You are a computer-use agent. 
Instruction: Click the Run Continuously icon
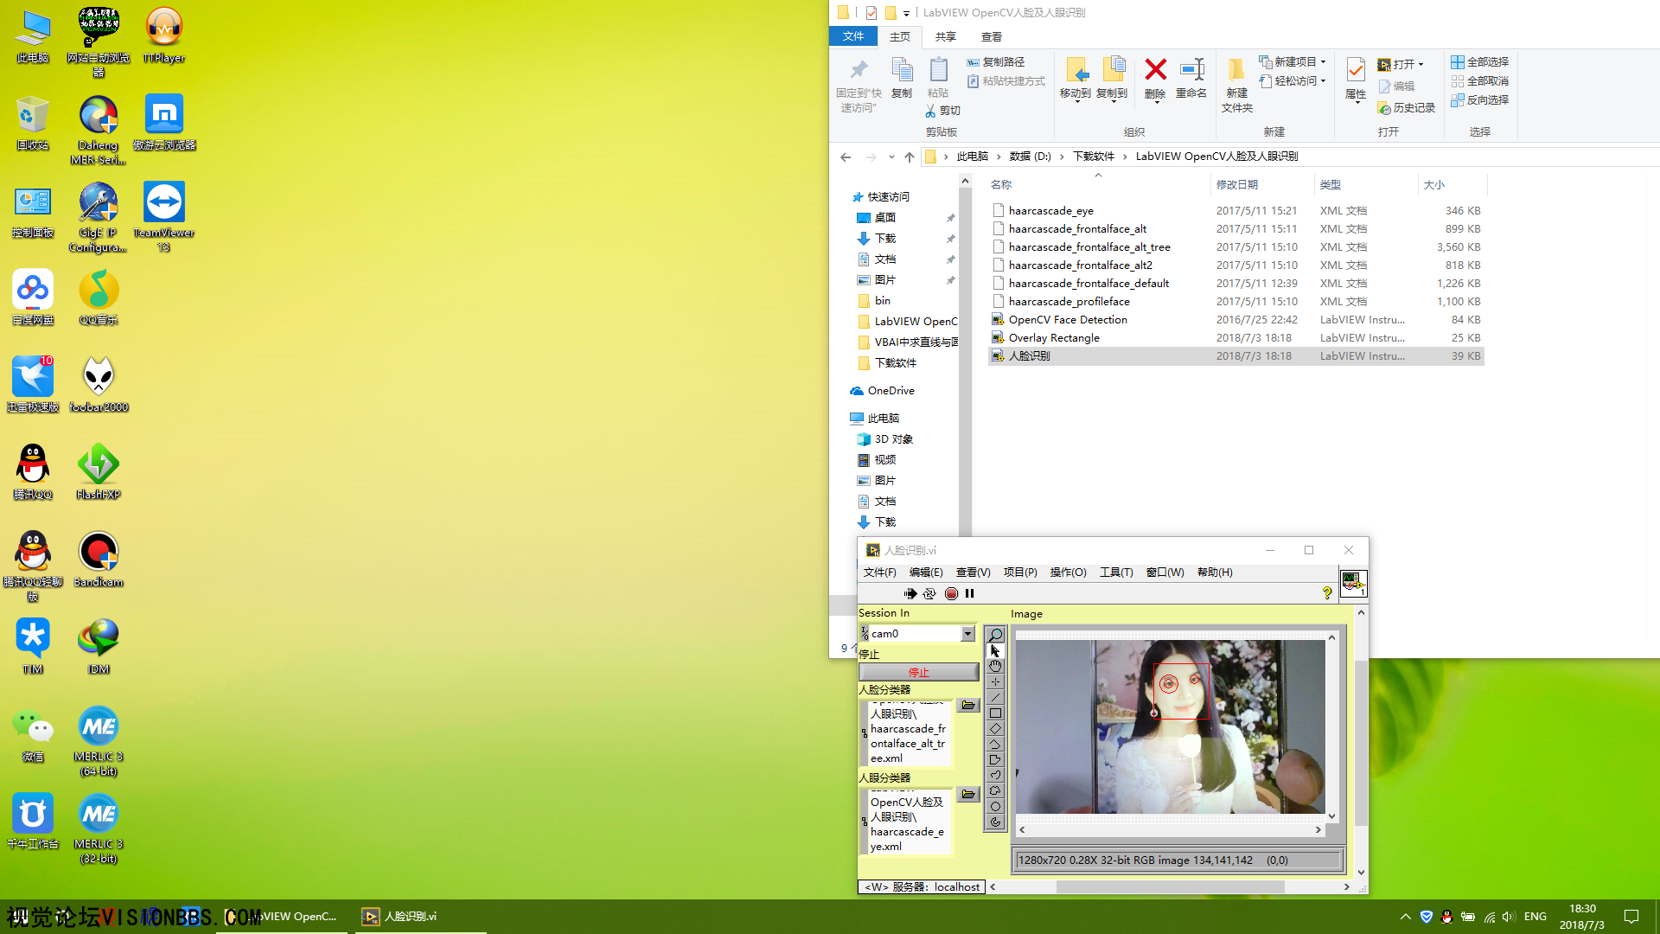tap(929, 593)
